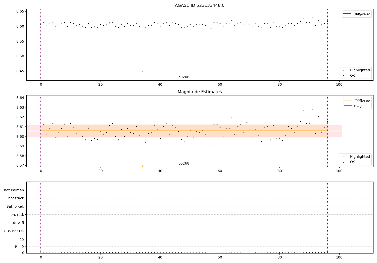The height and width of the screenshot is (263, 377).
Task: Click the 'OBS not OK' row label
Action: coord(14,231)
